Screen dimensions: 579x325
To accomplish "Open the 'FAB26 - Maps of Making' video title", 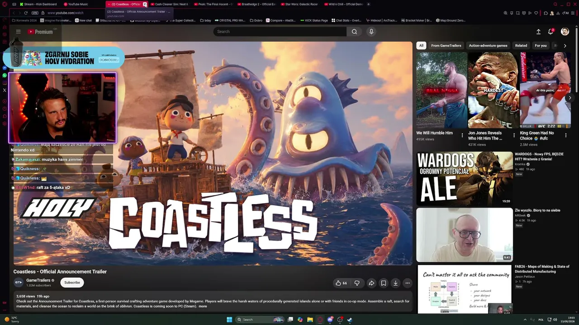I will (x=542, y=269).
